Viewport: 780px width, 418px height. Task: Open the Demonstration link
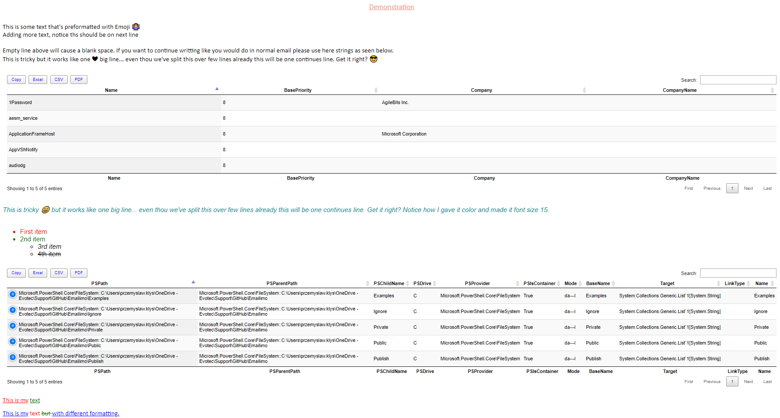click(x=391, y=7)
